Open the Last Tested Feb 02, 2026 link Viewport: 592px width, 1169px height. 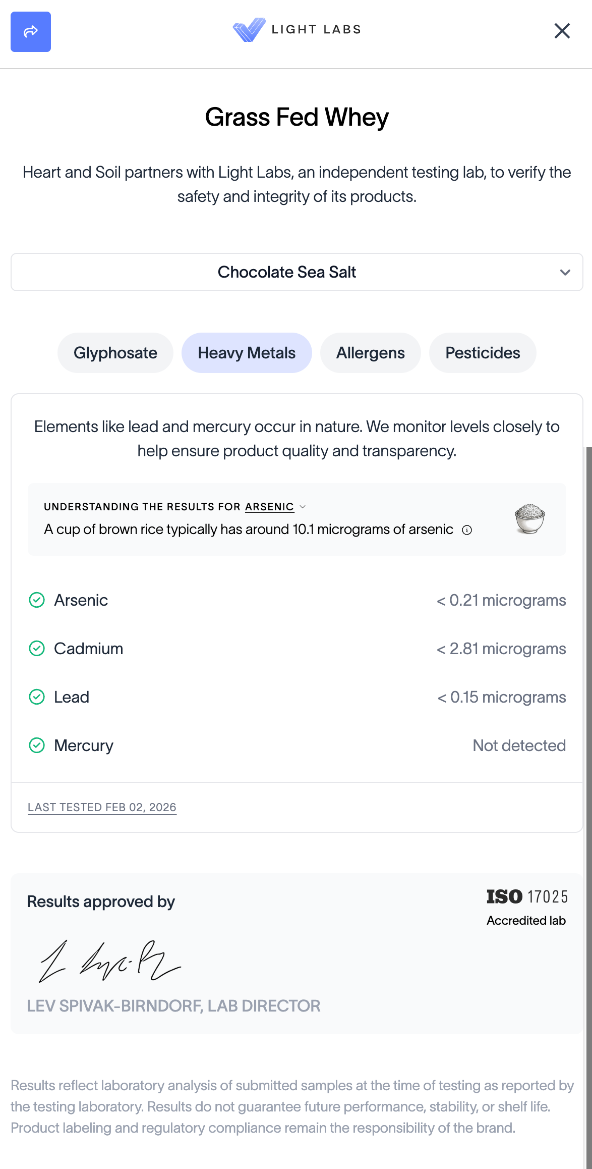tap(102, 808)
